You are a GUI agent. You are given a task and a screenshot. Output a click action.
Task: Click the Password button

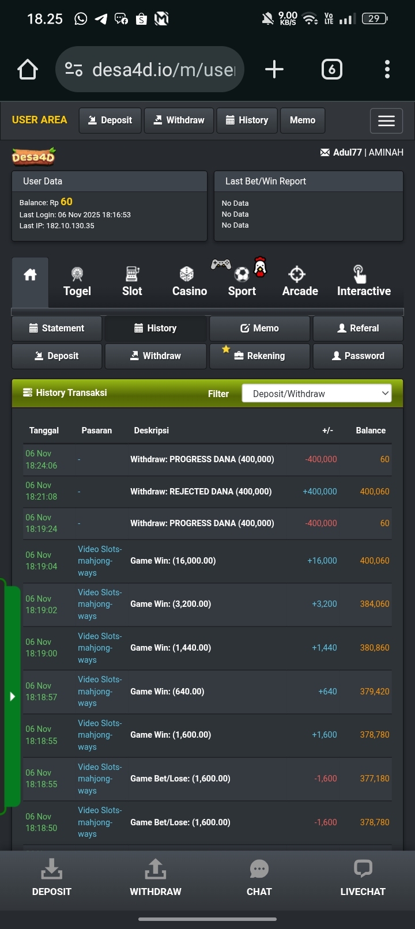click(x=358, y=356)
